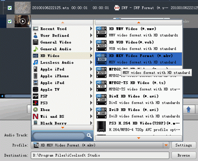The image size is (198, 161).
Task: Click the MPEG2-TS HD format icon
Action: pos(101,86)
